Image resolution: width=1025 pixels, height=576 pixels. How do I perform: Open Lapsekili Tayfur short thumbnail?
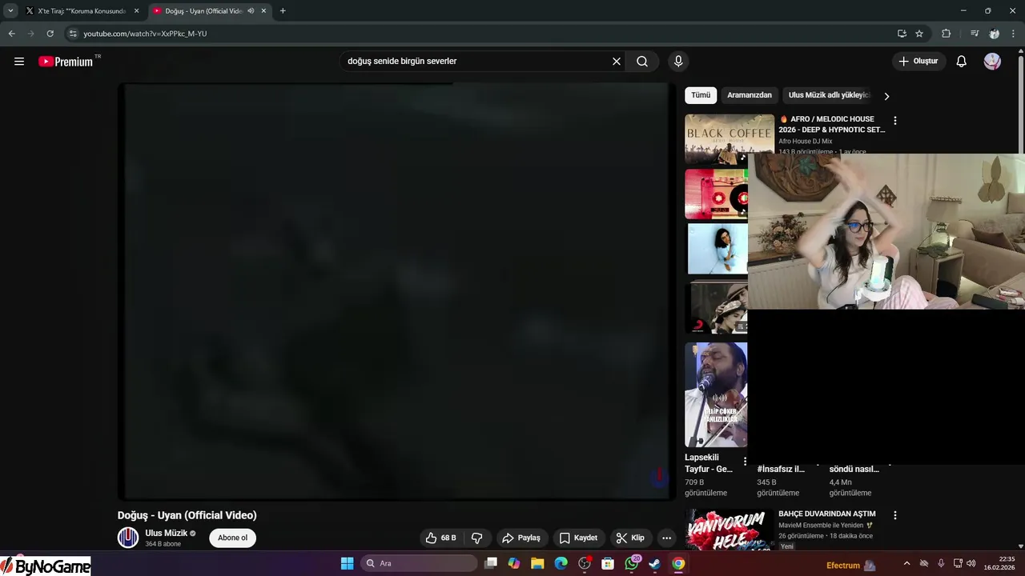click(716, 394)
